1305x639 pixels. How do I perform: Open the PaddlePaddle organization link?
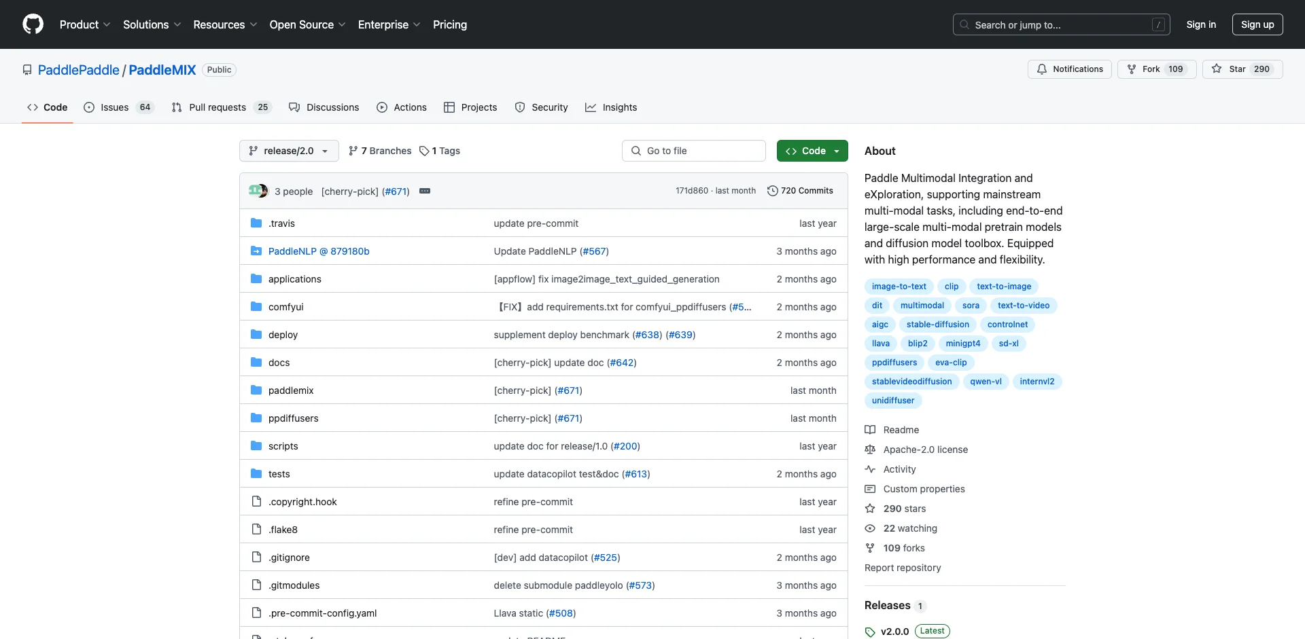79,70
